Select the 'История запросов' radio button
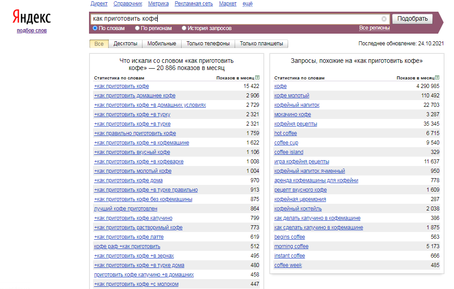 (x=184, y=28)
